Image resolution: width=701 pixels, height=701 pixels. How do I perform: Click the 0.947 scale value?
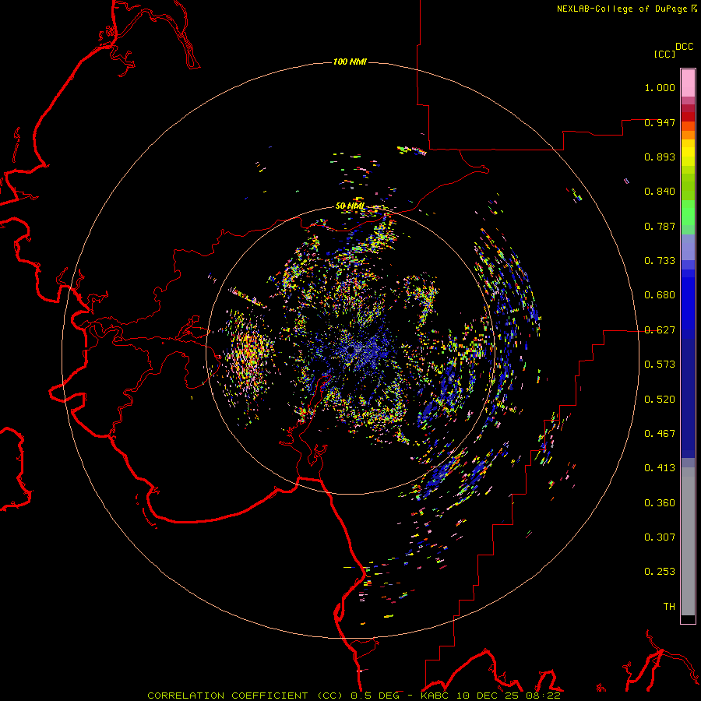coord(660,122)
